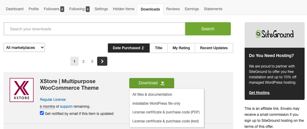Expand the green Download dropdown button

point(151,83)
